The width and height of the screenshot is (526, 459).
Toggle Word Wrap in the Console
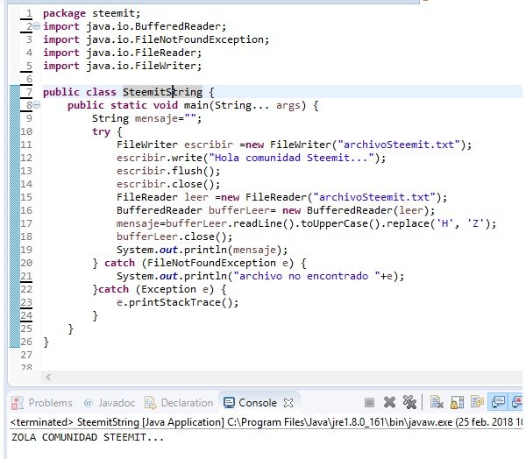point(477,401)
